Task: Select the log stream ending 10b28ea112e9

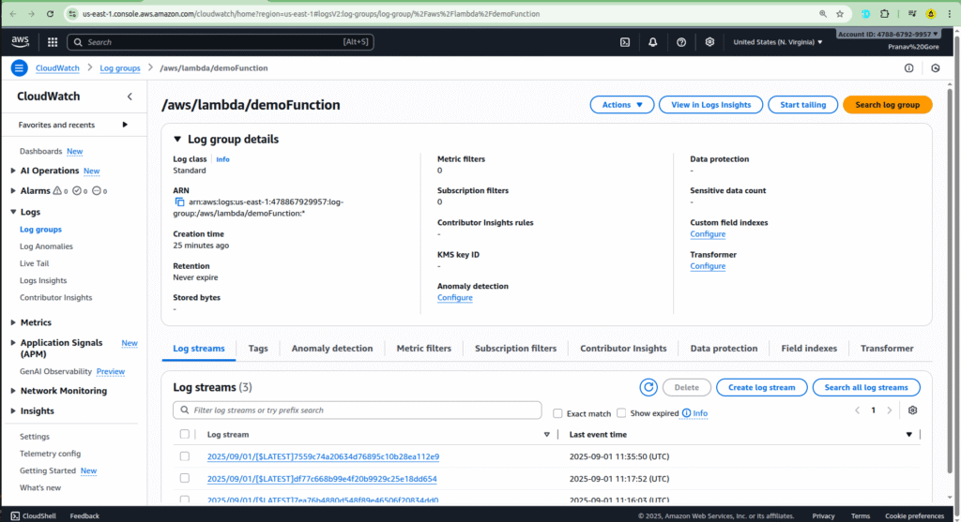Action: [185, 456]
